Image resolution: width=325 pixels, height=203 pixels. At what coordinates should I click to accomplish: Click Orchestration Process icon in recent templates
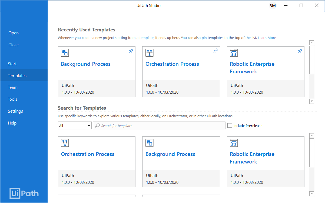click(150, 53)
